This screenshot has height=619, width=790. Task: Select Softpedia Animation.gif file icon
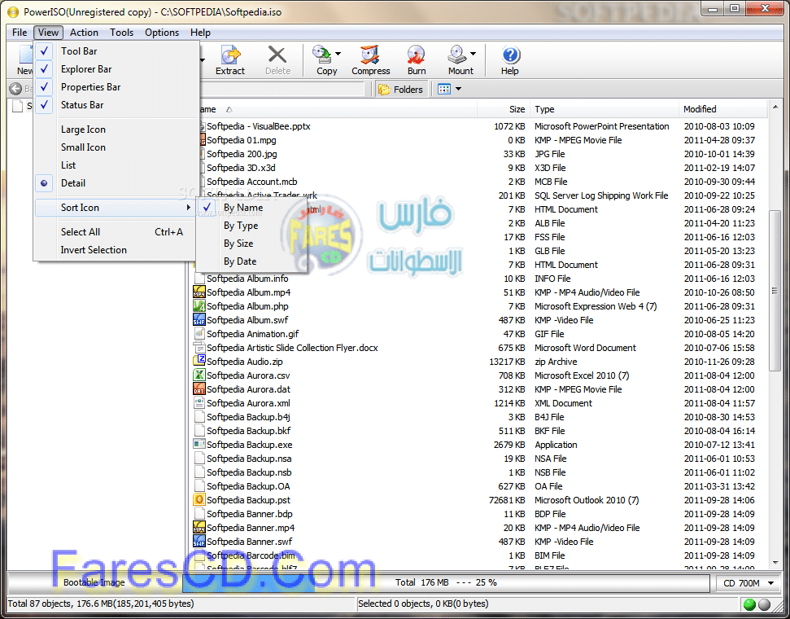[199, 333]
